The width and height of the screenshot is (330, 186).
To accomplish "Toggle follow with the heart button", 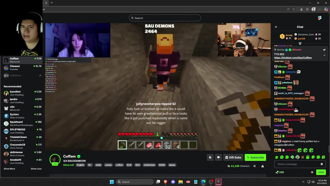I will point(218,157).
